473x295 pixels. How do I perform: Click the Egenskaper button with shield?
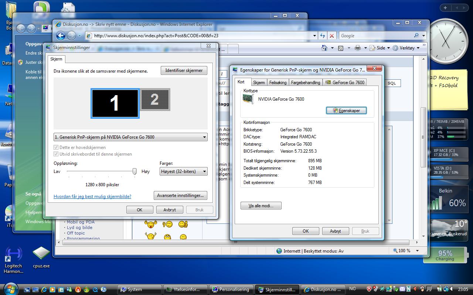pyautogui.click(x=346, y=110)
